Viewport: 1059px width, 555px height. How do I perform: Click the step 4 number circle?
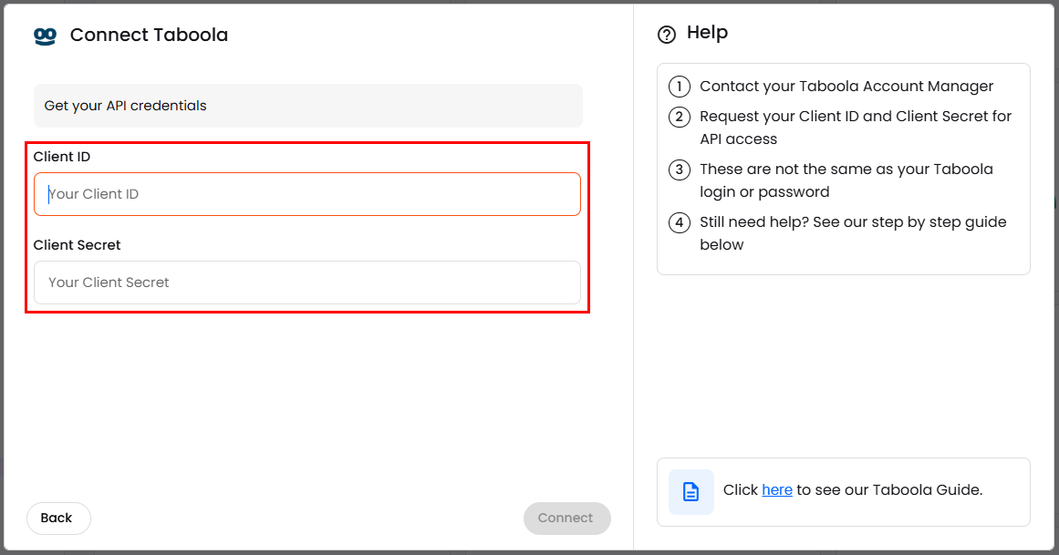point(679,222)
